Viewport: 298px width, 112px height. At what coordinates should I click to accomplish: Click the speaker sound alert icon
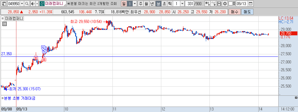pos(33,4)
